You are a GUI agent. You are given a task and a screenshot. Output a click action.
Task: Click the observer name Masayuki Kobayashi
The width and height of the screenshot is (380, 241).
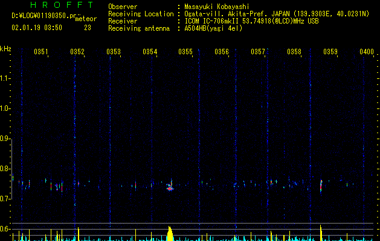(217, 7)
